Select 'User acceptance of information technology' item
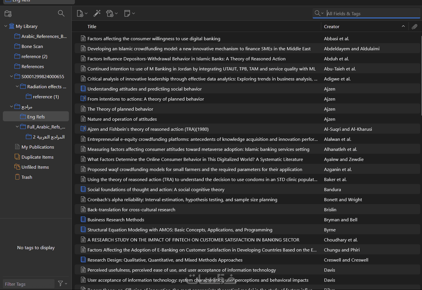 [247, 280]
